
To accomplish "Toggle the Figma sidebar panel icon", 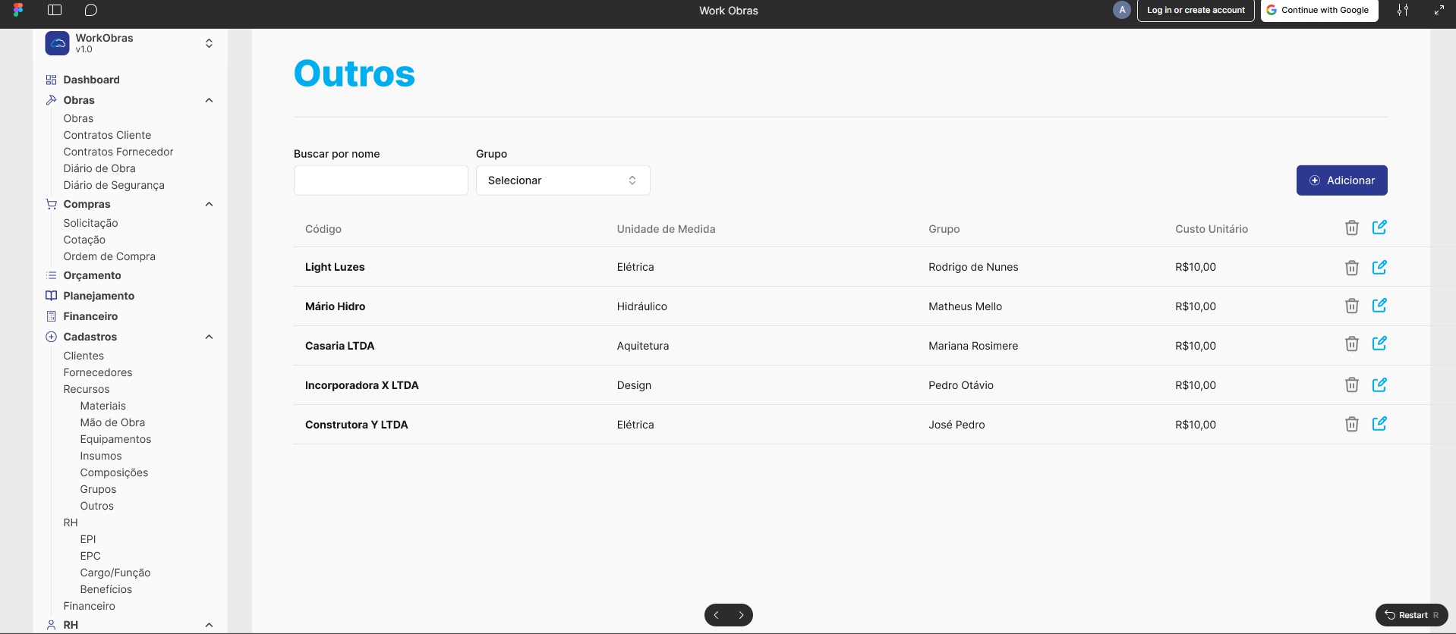I will coord(55,10).
